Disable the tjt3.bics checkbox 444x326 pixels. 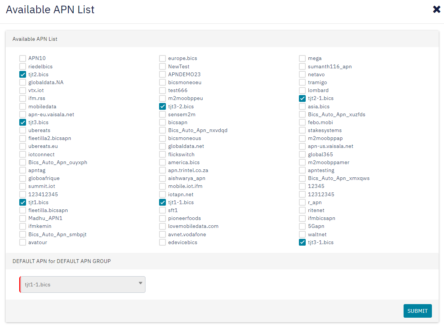[x=22, y=122]
